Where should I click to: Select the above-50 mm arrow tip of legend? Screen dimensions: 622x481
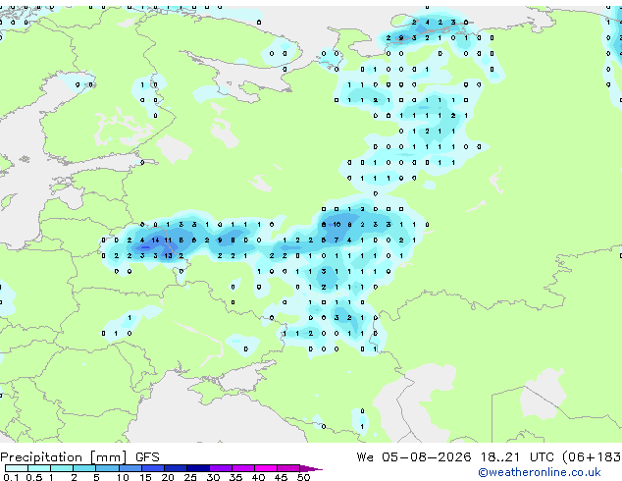311,468
